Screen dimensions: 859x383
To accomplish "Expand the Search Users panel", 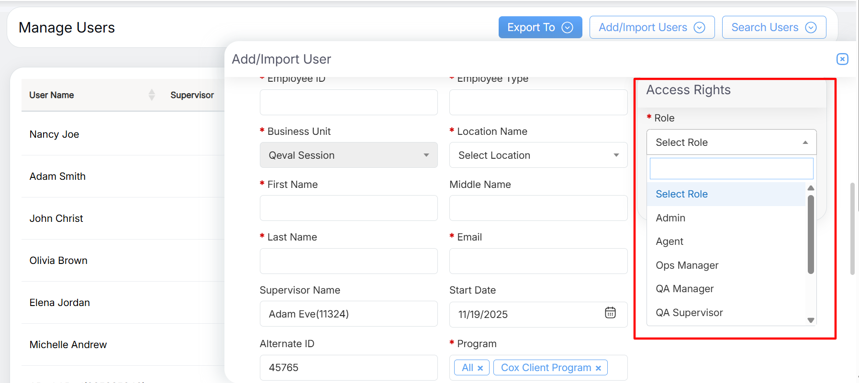I will click(x=773, y=27).
